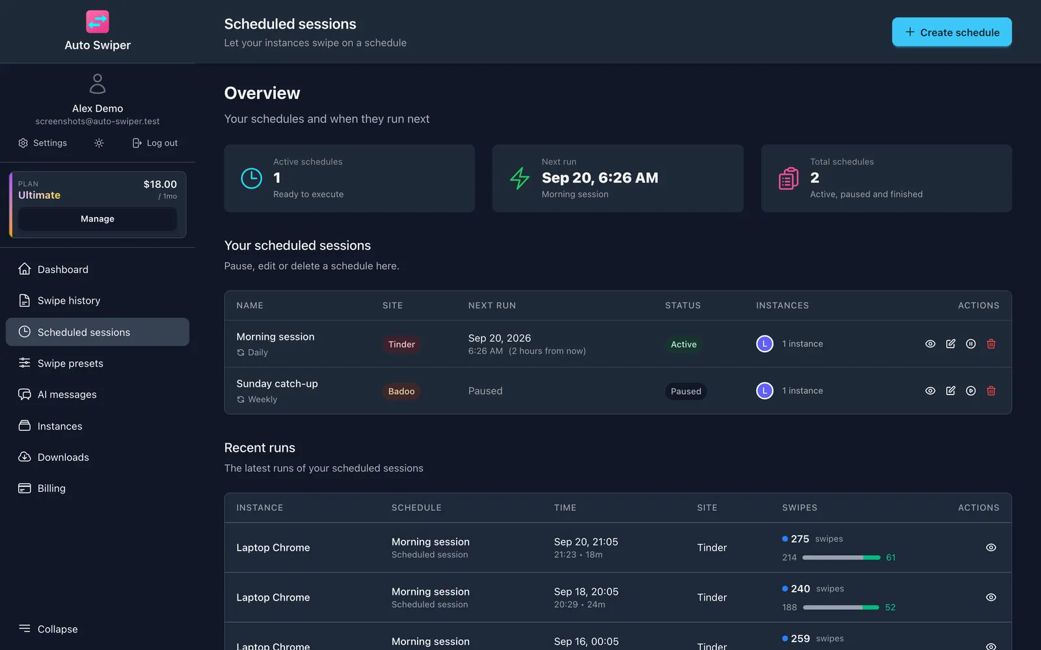Click the Badoo site badge
Screen dimensions: 1041x650
401,391
